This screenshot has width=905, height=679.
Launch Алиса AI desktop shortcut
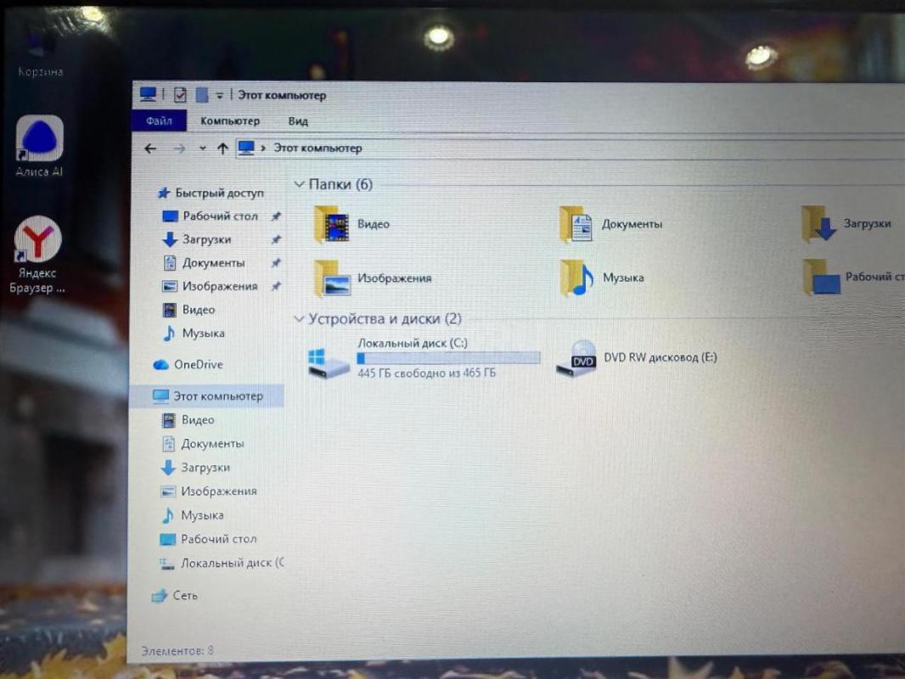[x=39, y=146]
